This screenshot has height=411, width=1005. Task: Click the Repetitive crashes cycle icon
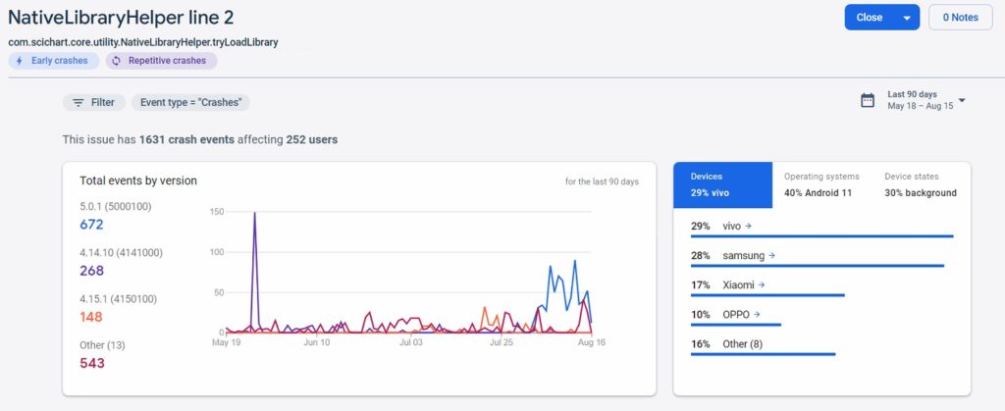click(116, 61)
